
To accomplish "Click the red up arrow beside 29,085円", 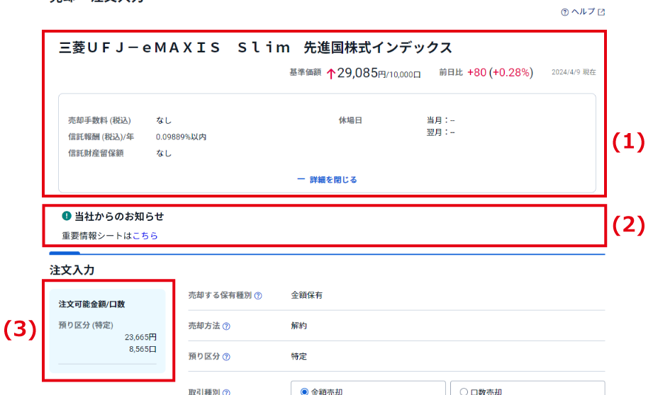I will (x=331, y=74).
